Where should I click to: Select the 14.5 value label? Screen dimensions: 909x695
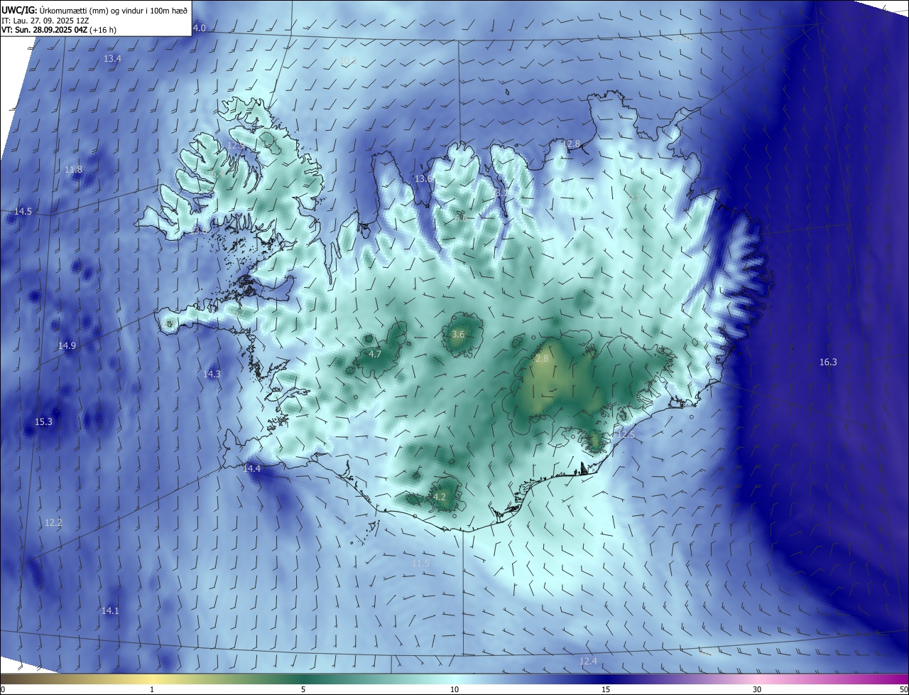[23, 212]
